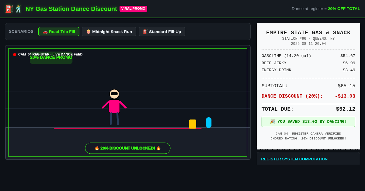Open the REGISTER SYSTEM COMPUTATION panel
The image size is (365, 191).
(308, 159)
